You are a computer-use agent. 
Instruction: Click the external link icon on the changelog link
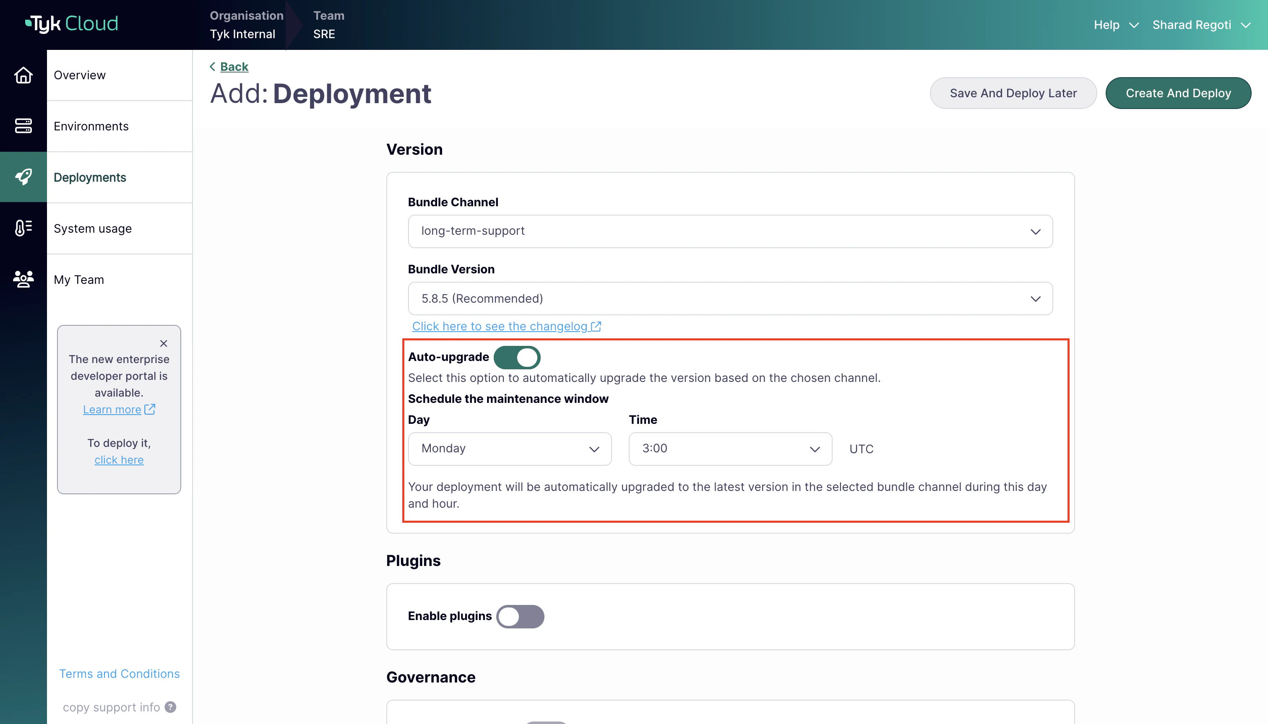tap(596, 326)
